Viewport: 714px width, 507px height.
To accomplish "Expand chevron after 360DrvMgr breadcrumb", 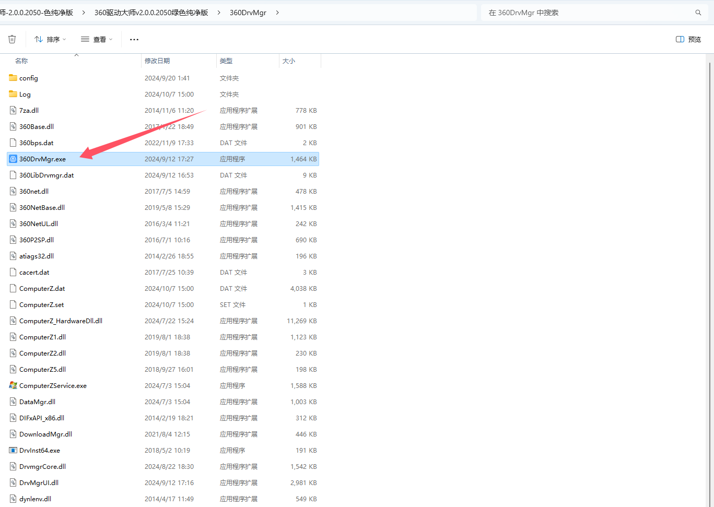I will (277, 13).
